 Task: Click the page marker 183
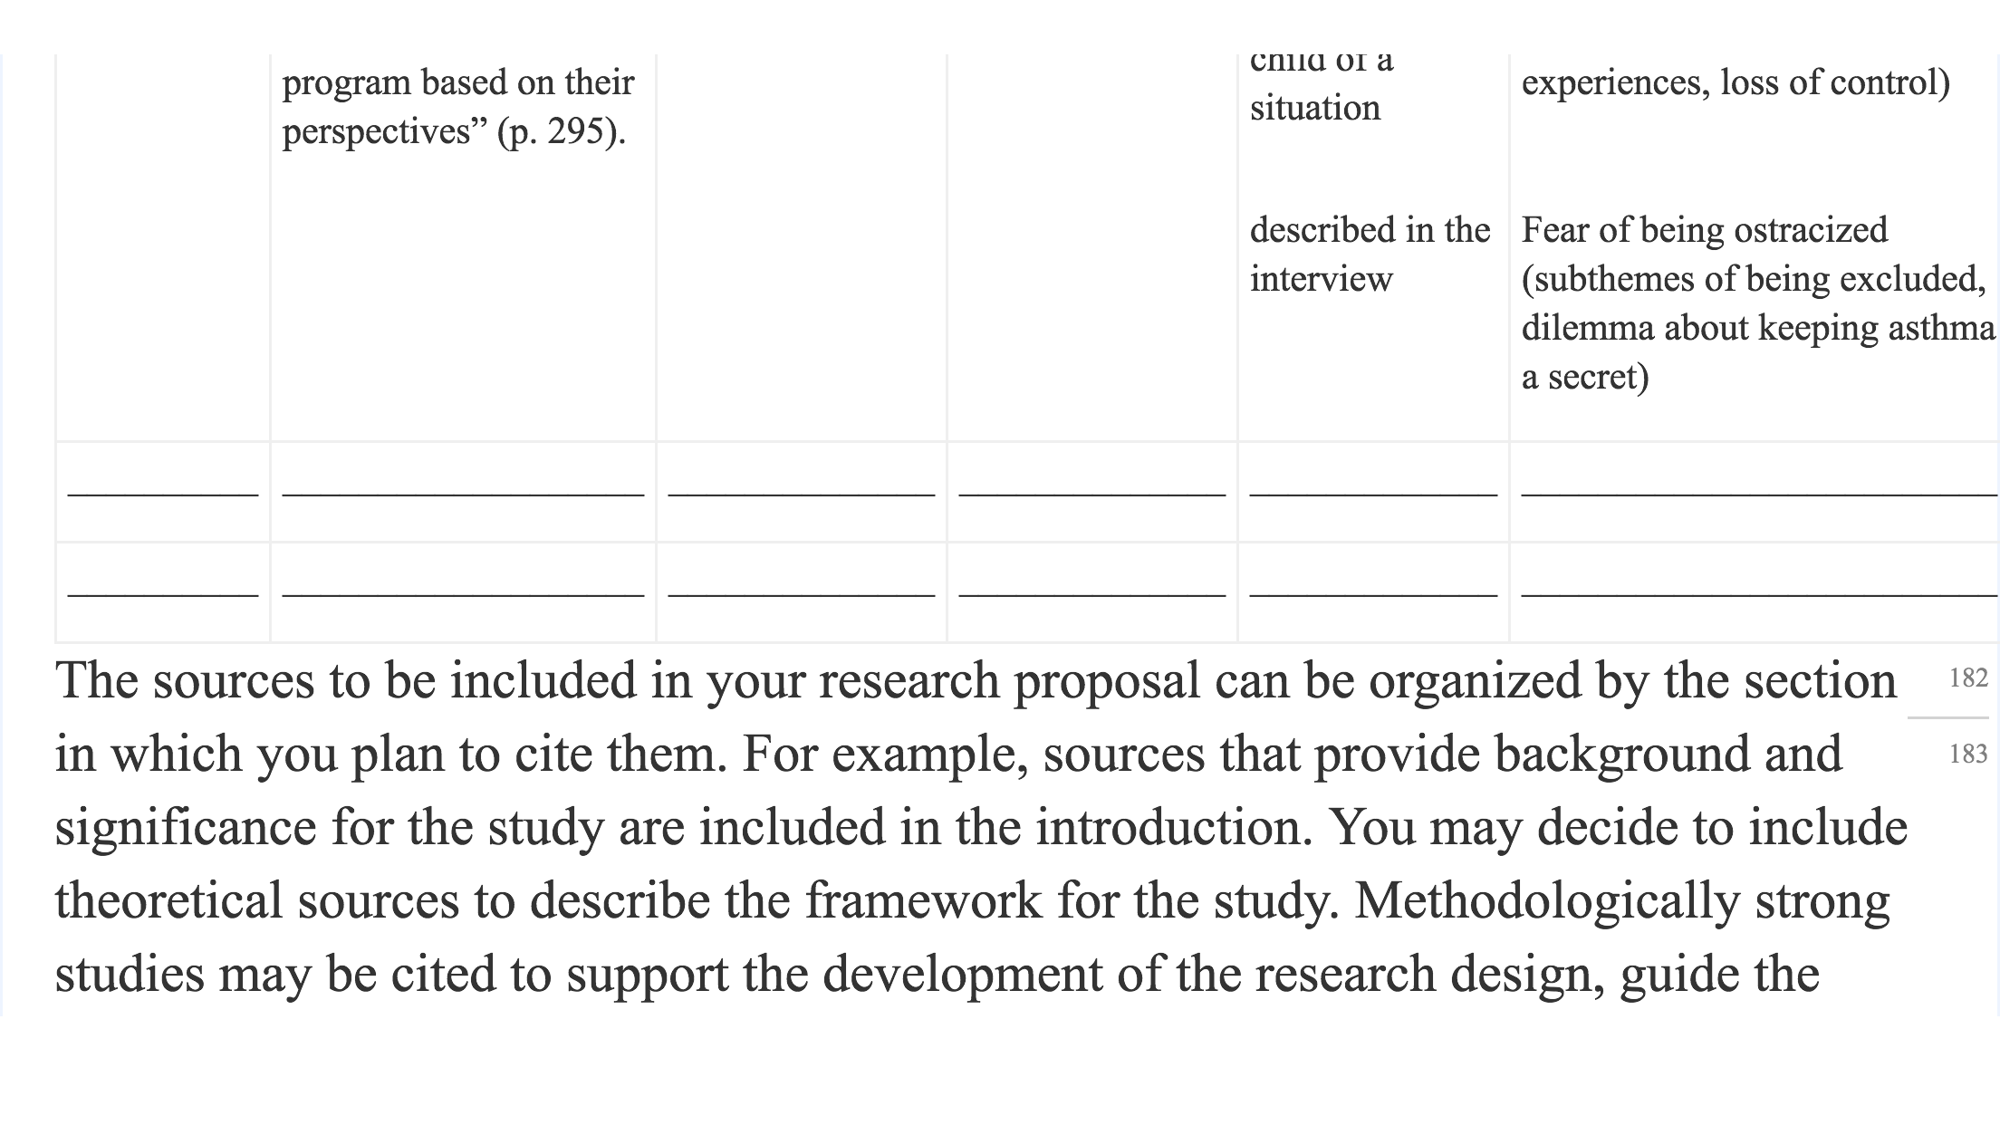1968,754
